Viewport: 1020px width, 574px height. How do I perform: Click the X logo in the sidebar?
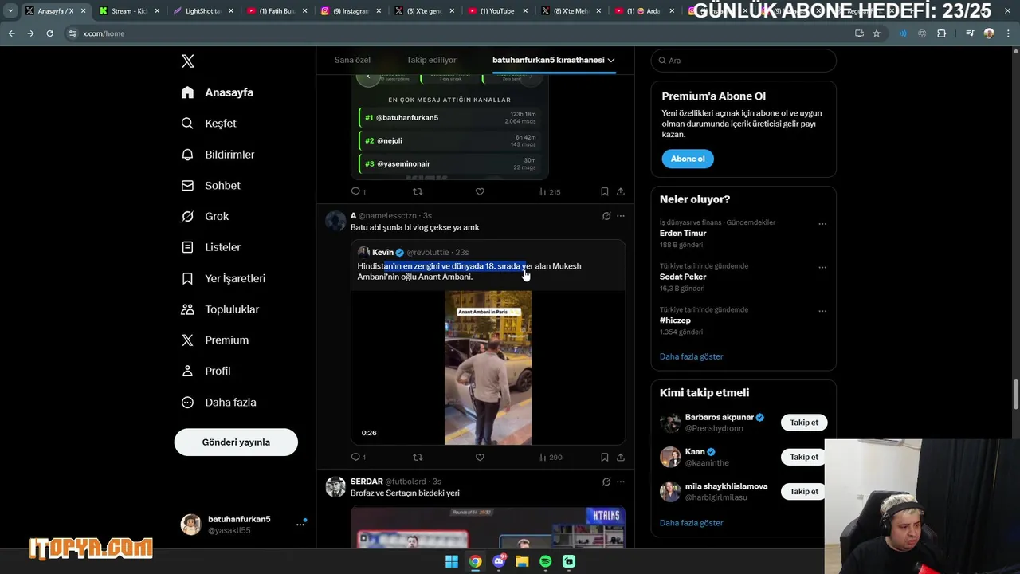coord(188,61)
